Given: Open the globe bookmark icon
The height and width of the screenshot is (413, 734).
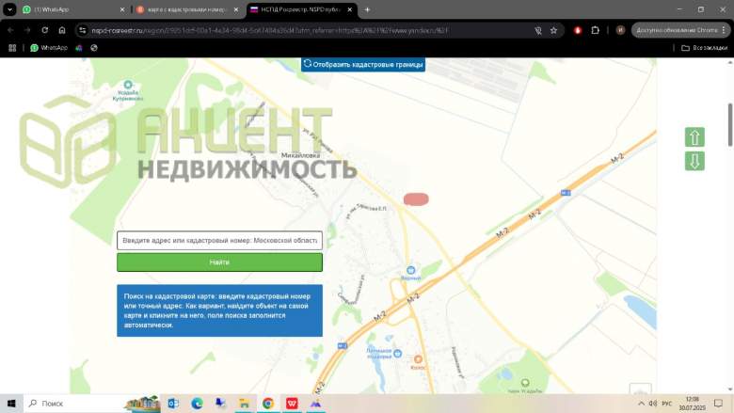Looking at the screenshot, I should (x=94, y=48).
